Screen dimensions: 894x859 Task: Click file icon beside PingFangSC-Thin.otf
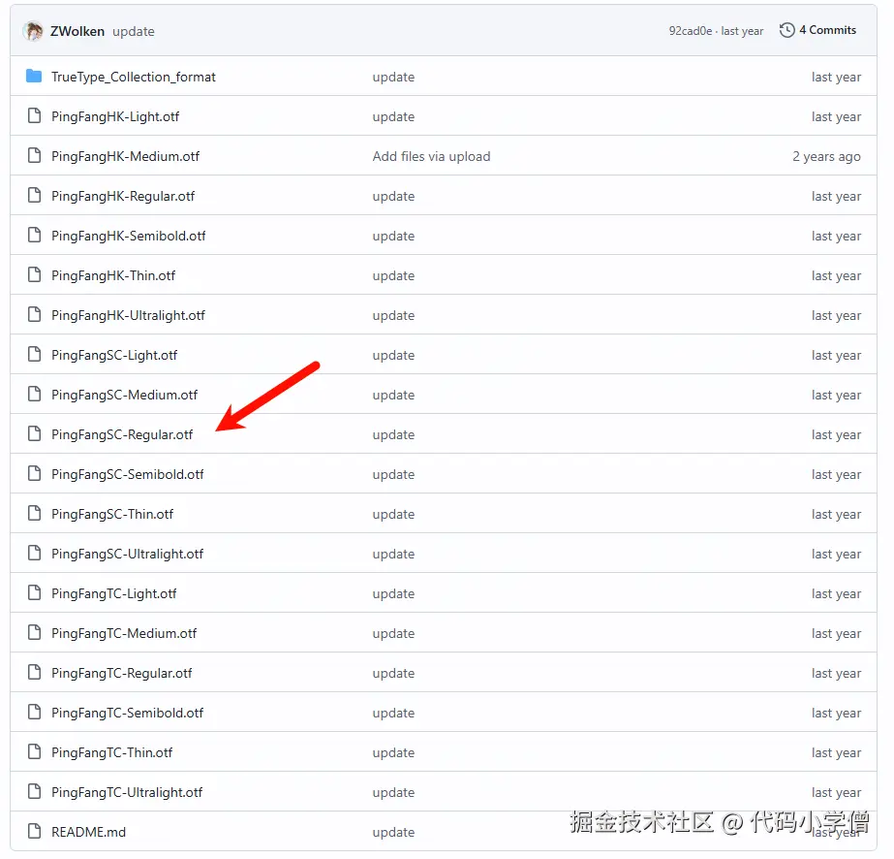pyautogui.click(x=34, y=513)
